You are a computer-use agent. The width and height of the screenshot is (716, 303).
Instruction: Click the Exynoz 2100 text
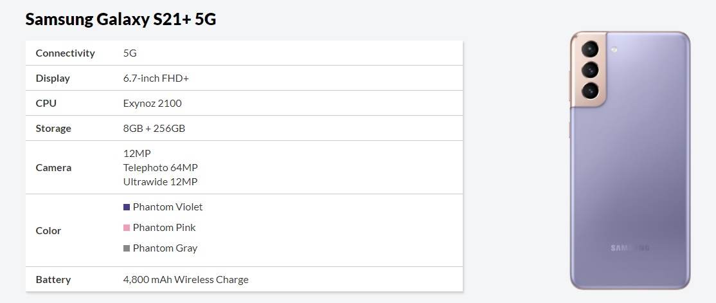coord(152,104)
